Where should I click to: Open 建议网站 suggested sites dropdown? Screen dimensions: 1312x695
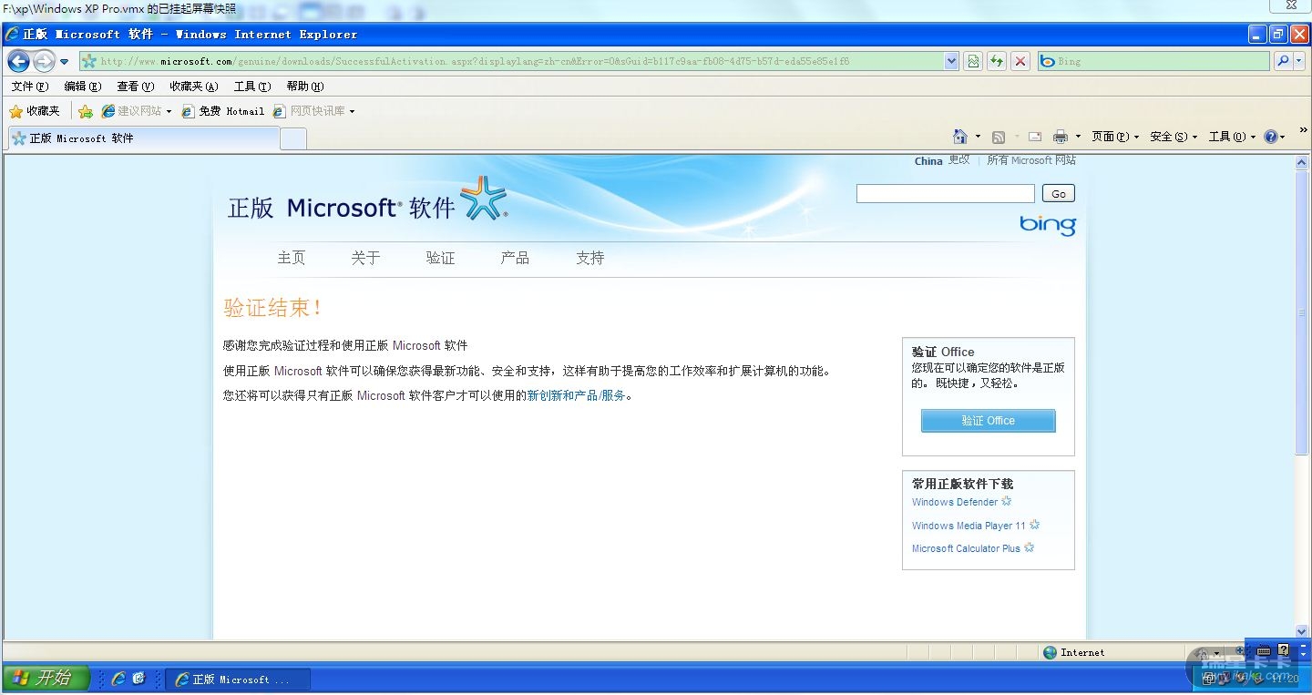tap(137, 111)
